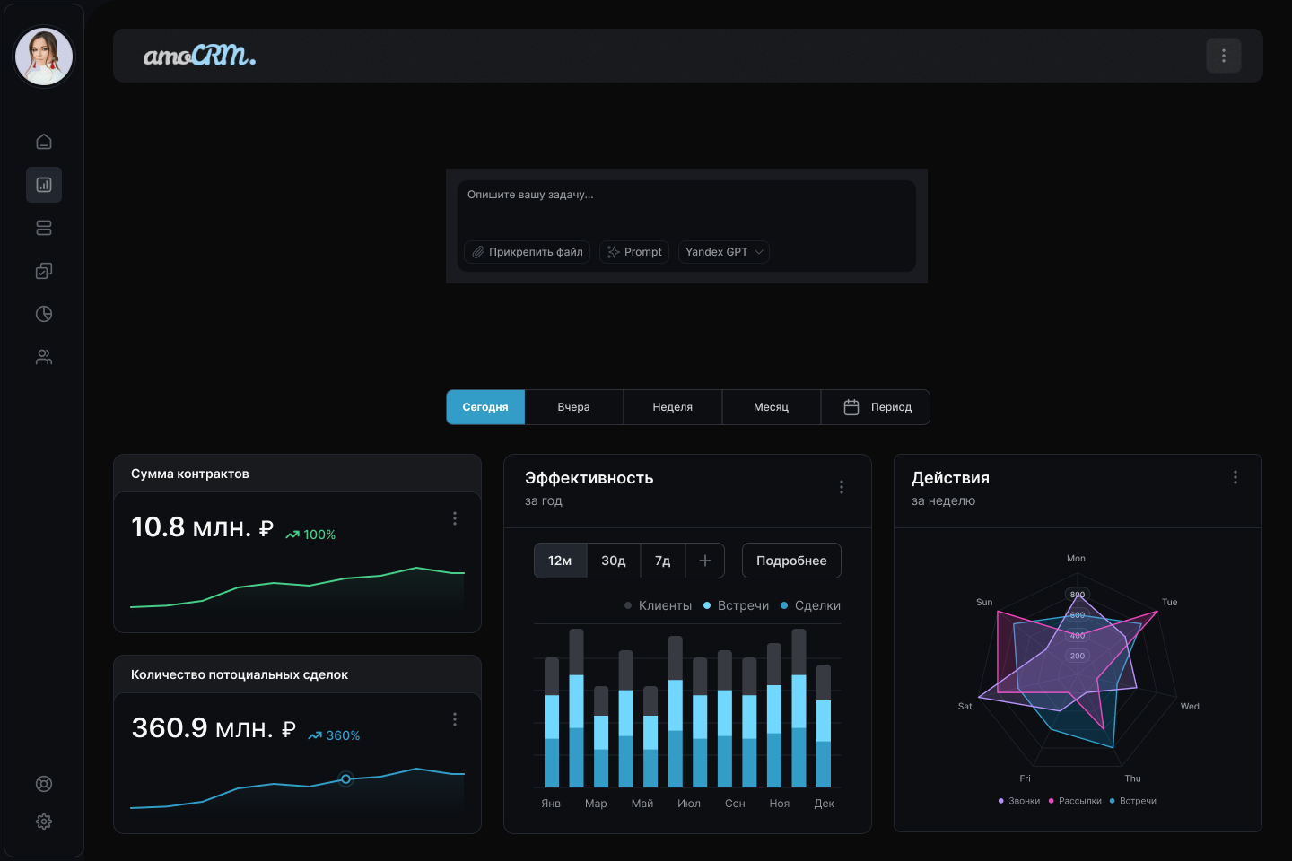This screenshot has height=861, width=1292.
Task: Click Прикрепить файл attach button
Action: click(x=528, y=252)
